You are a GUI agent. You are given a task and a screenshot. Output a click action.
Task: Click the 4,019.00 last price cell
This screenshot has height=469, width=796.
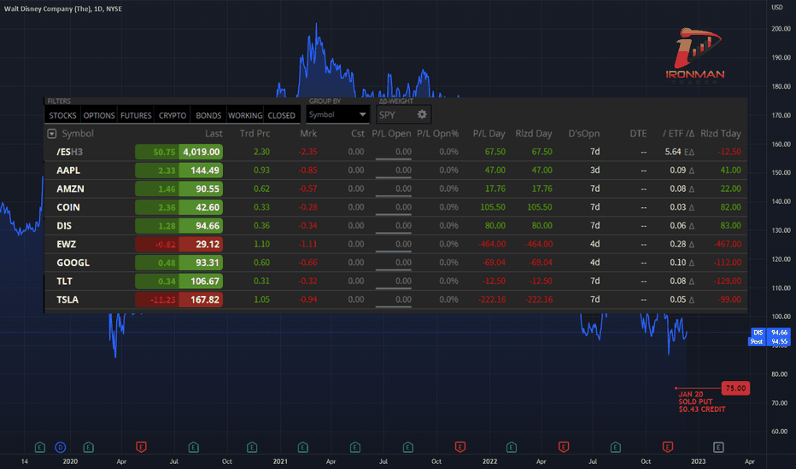(x=201, y=152)
